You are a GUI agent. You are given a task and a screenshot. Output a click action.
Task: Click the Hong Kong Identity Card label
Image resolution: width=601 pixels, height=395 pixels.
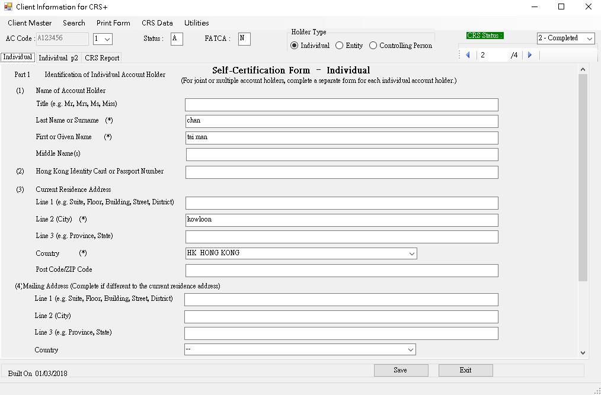(x=100, y=171)
